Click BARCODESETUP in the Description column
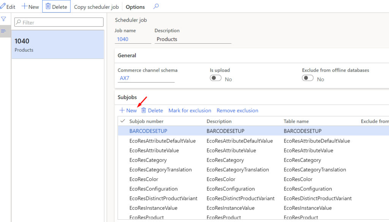The height and width of the screenshot is (222, 389). 226,131
